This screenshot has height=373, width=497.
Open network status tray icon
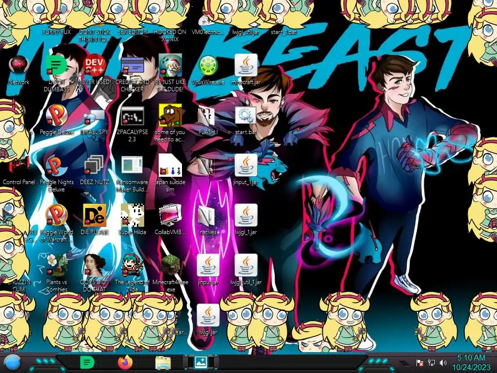tap(431, 363)
